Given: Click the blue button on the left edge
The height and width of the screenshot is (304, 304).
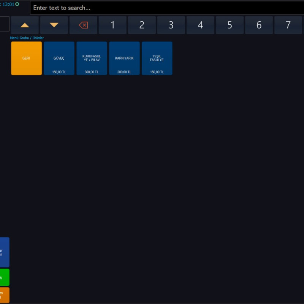Looking at the screenshot, I should [x=4, y=252].
